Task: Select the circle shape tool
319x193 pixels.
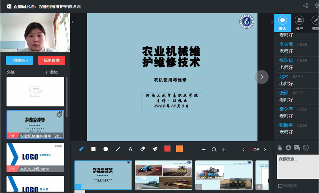Action: point(106,149)
